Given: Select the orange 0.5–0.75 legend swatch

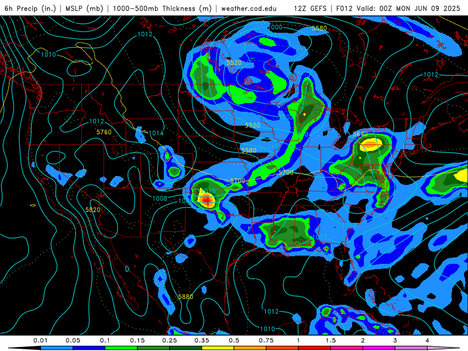Looking at the screenshot, I should click(x=250, y=348).
